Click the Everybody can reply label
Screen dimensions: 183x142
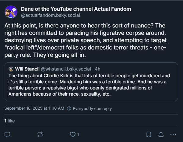[x=92, y=108]
